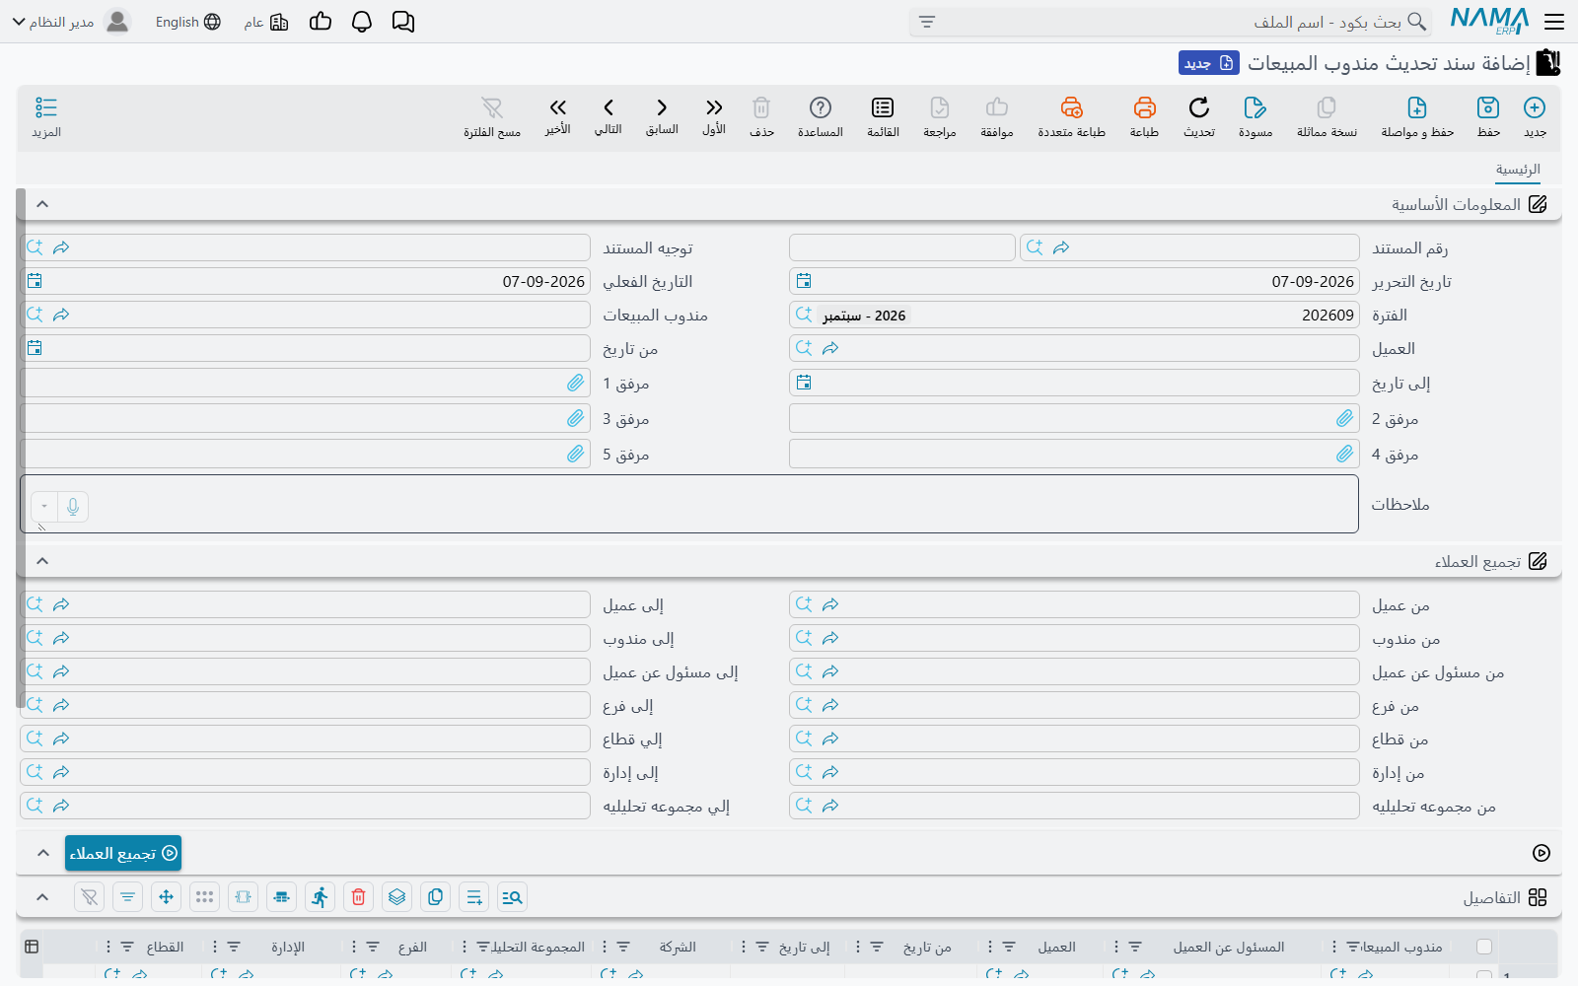The image size is (1578, 986).
Task: Click the Delete (حذف) trash icon in toolbar
Action: (761, 107)
